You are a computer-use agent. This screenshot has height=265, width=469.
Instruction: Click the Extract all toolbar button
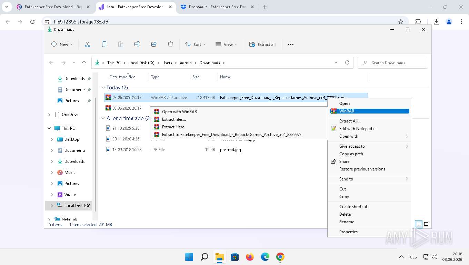262,44
